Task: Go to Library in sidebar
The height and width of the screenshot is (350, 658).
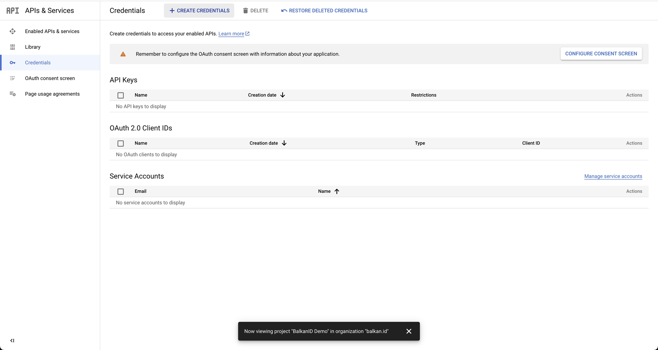Action: 33,47
